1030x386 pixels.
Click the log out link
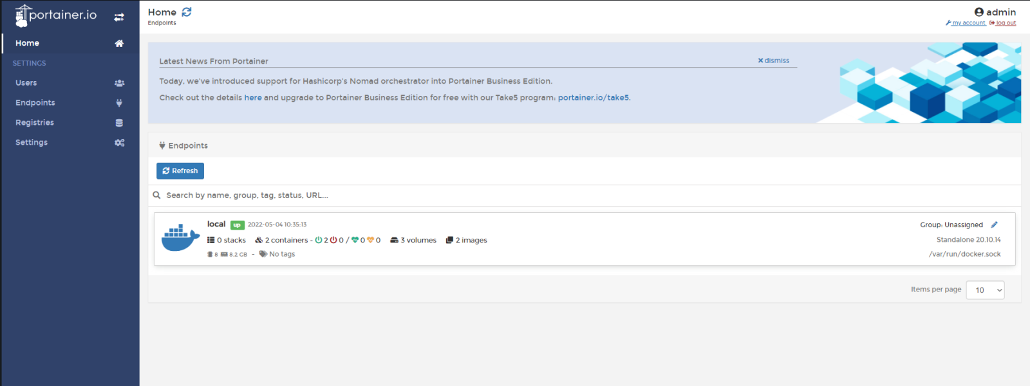pyautogui.click(x=1003, y=23)
